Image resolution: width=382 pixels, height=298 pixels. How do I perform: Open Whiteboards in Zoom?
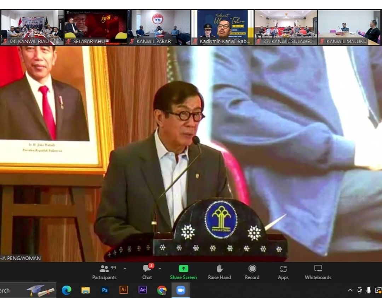tap(318, 272)
